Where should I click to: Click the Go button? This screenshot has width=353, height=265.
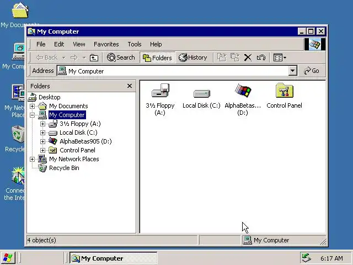click(x=311, y=71)
